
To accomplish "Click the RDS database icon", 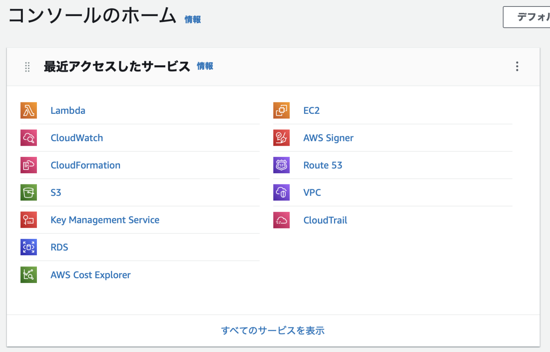I will coord(28,247).
